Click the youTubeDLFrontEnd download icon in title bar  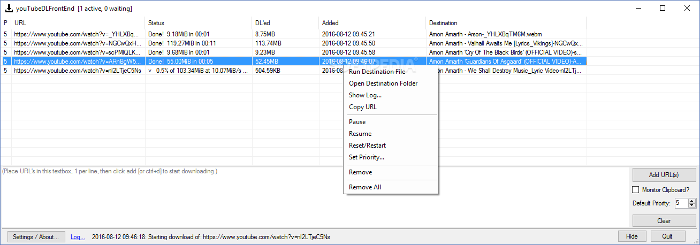click(x=8, y=8)
